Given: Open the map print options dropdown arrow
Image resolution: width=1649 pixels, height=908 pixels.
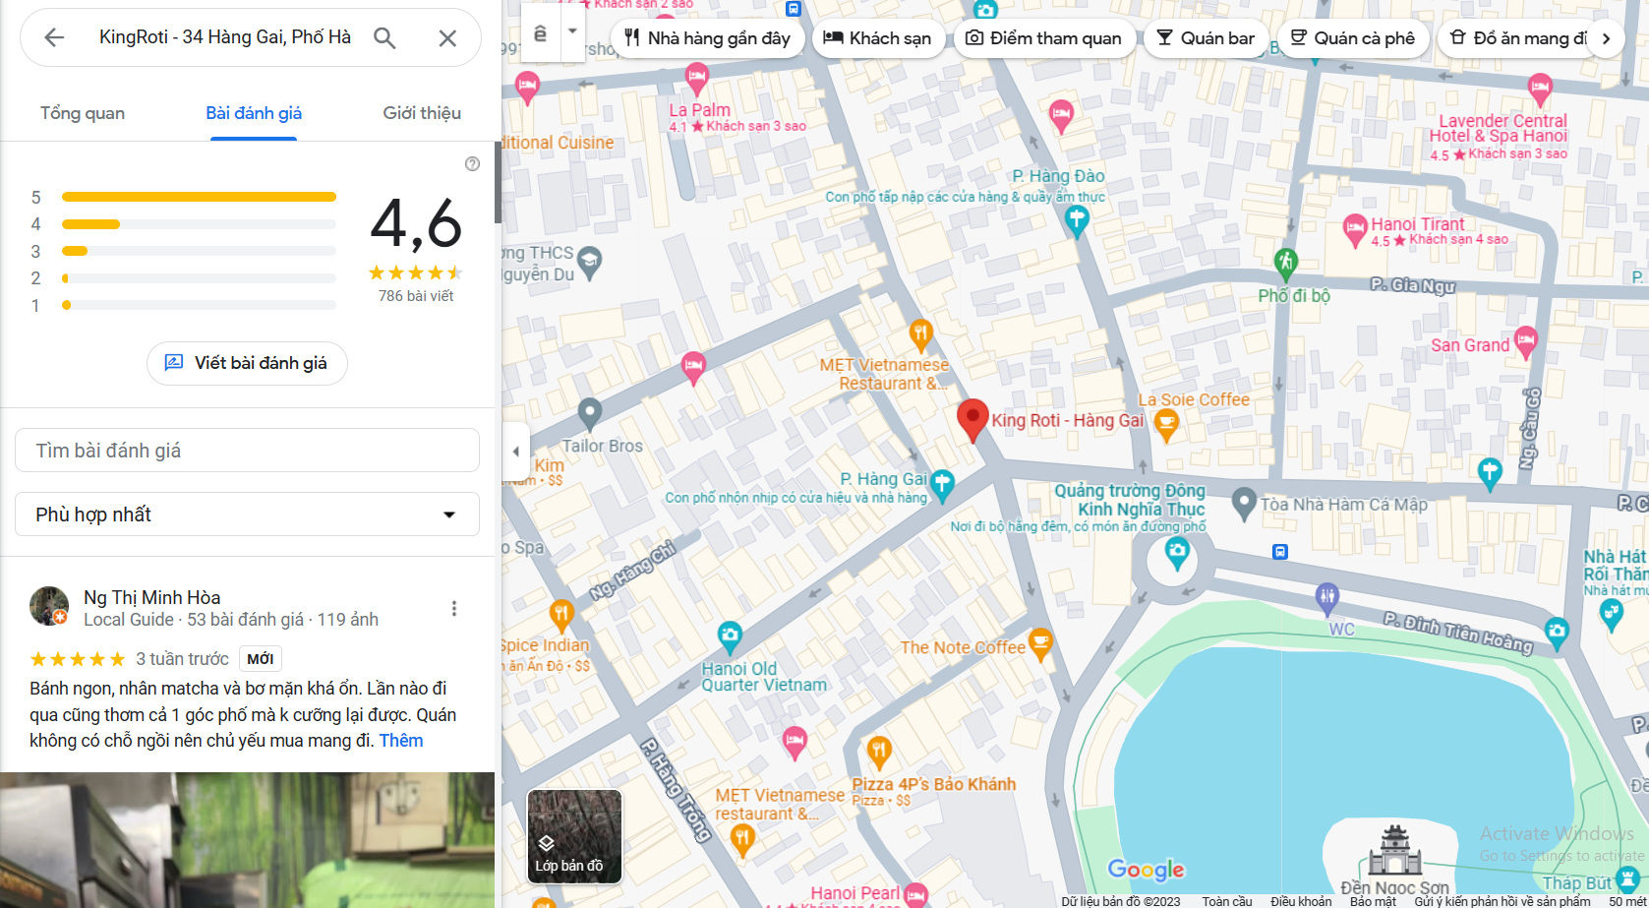Looking at the screenshot, I should [572, 31].
